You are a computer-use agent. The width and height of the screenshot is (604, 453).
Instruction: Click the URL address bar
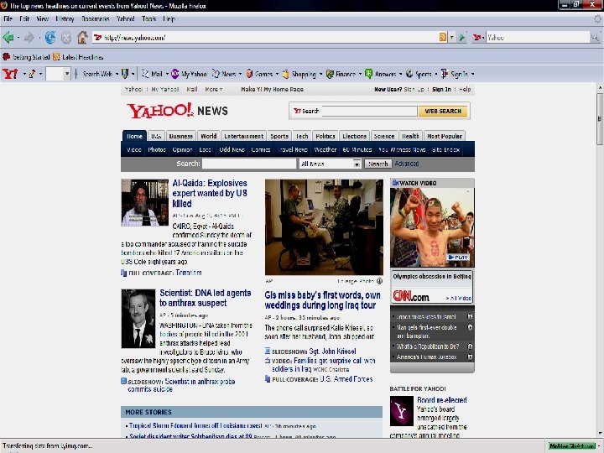(x=265, y=38)
